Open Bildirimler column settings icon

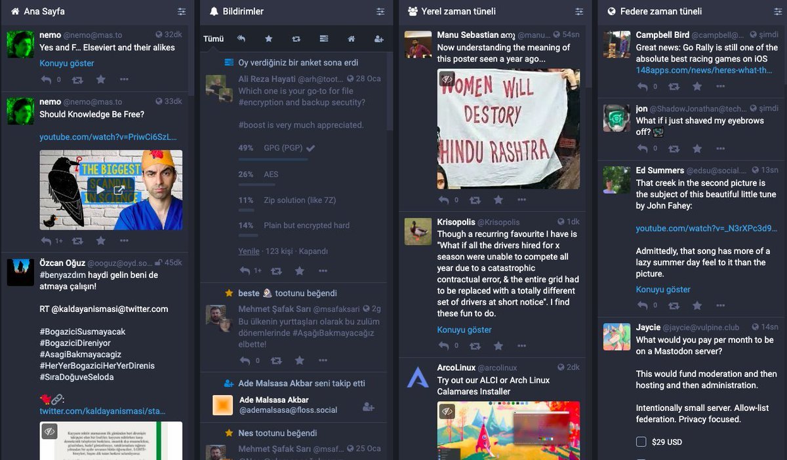click(380, 11)
